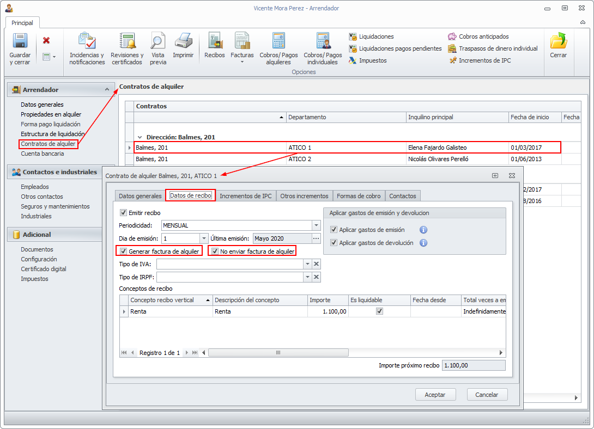Screen dimensions: 594x429
Task: Collapse the Arrendador sidebar section
Action: click(106, 90)
